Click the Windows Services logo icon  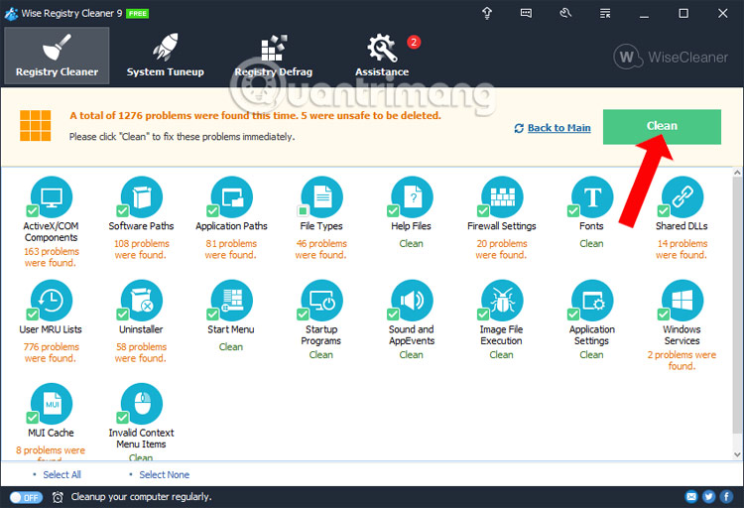(x=682, y=300)
